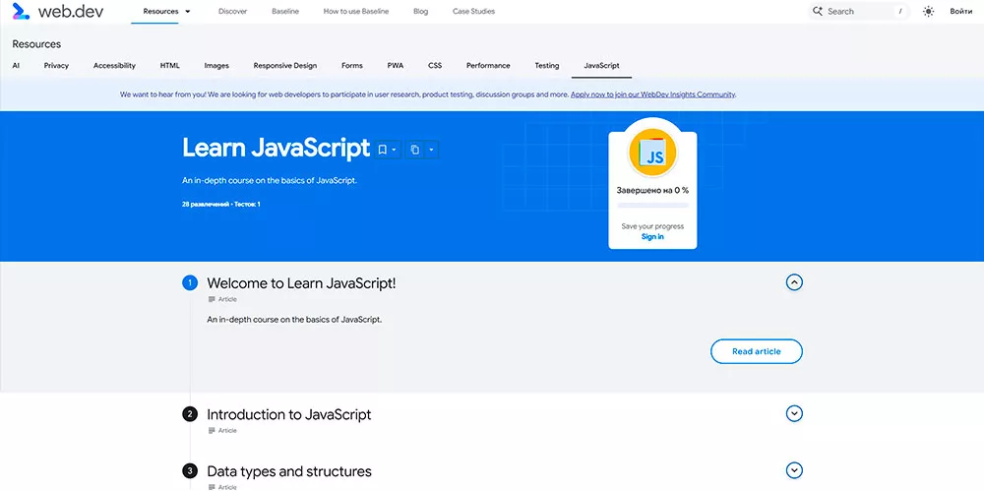Click step number 3 circle
The image size is (984, 491).
click(190, 471)
